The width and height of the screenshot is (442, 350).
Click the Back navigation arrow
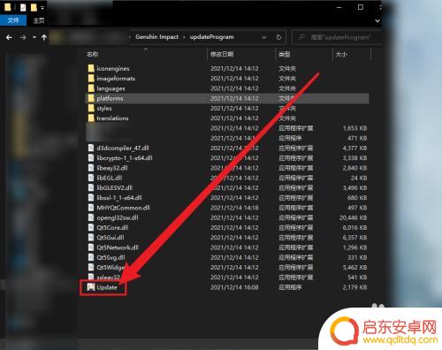point(9,37)
